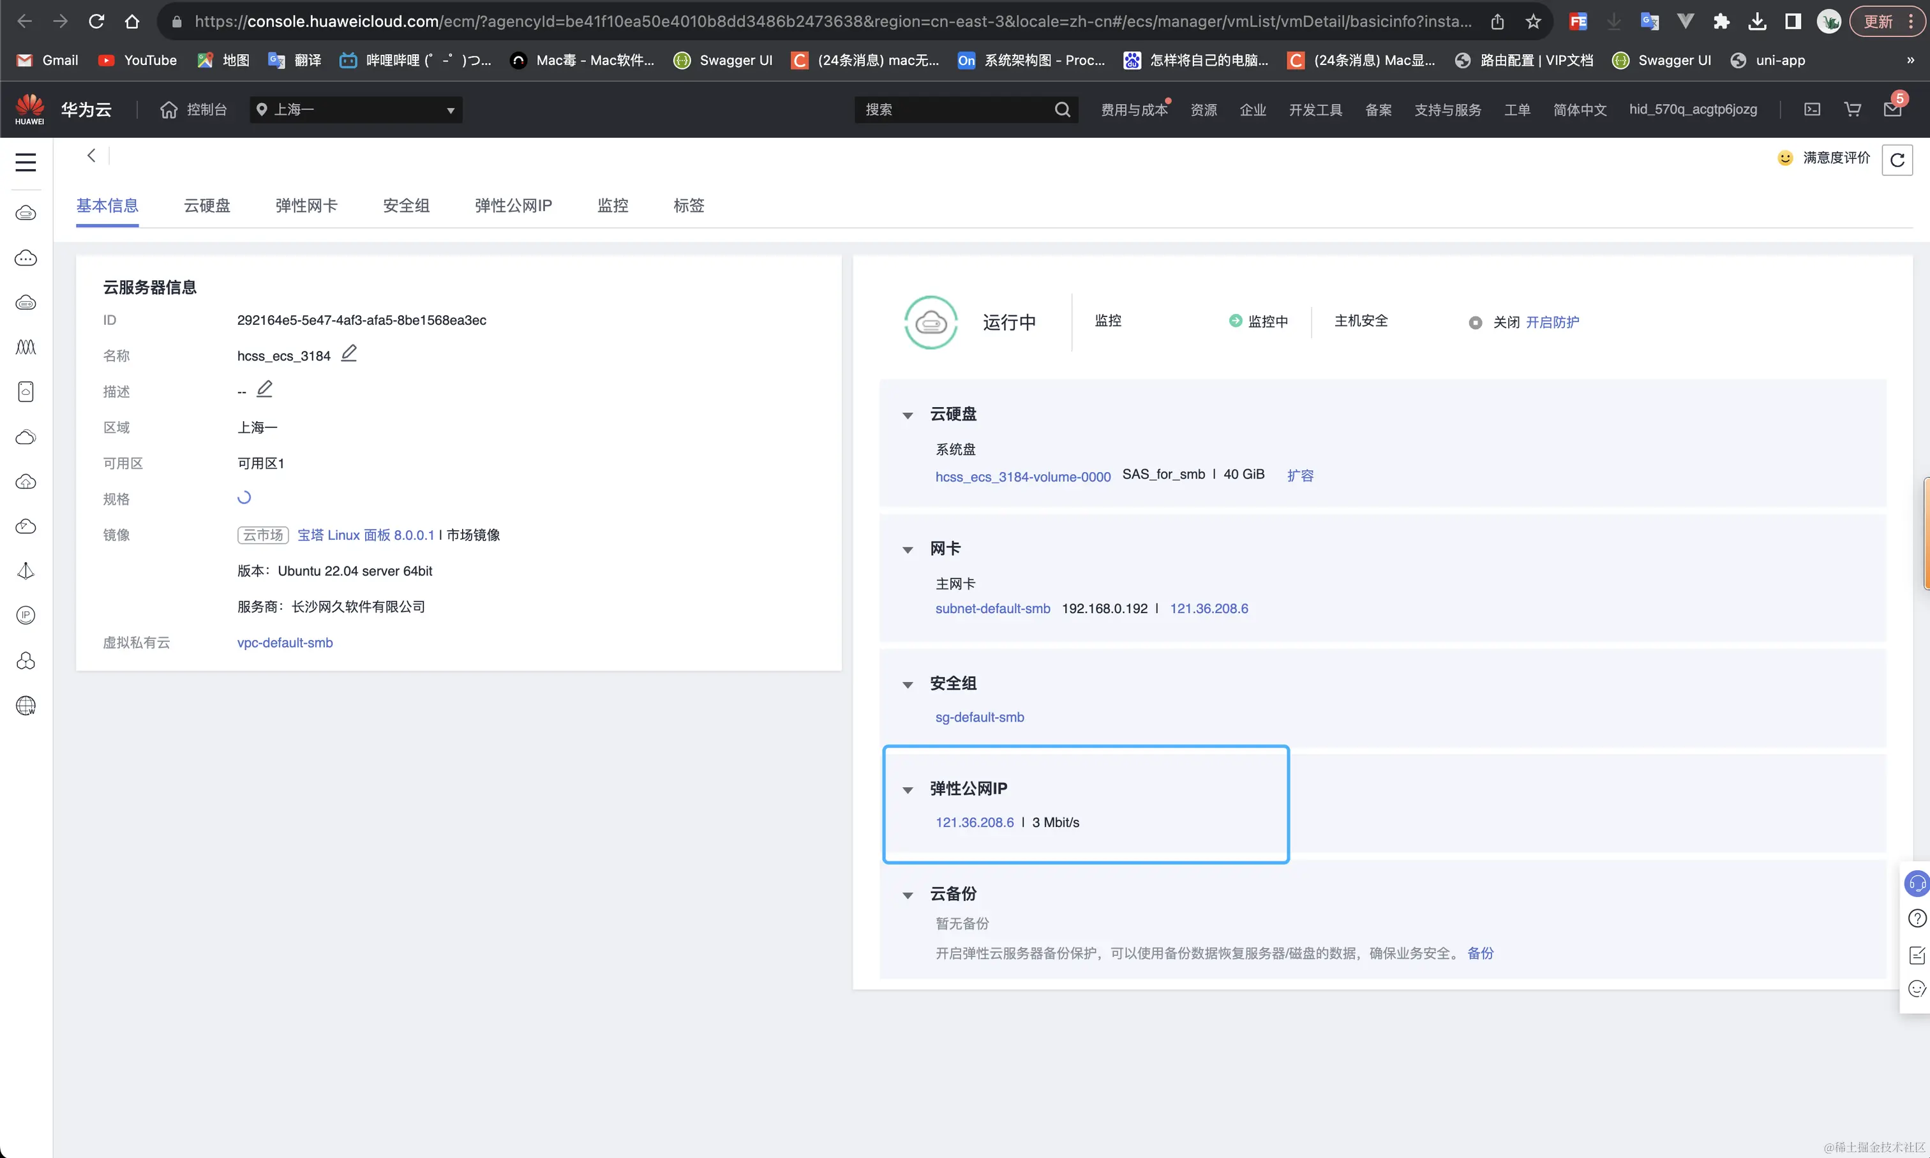Click the pencil icon beside hcss_ecs_3184 name
The width and height of the screenshot is (1930, 1158).
coord(349,353)
